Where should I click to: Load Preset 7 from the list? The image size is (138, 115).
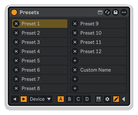coord(40,79)
